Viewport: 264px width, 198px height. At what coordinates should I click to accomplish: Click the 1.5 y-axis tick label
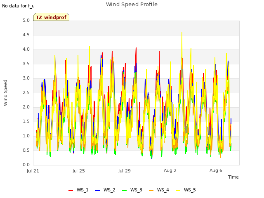click(x=26, y=121)
